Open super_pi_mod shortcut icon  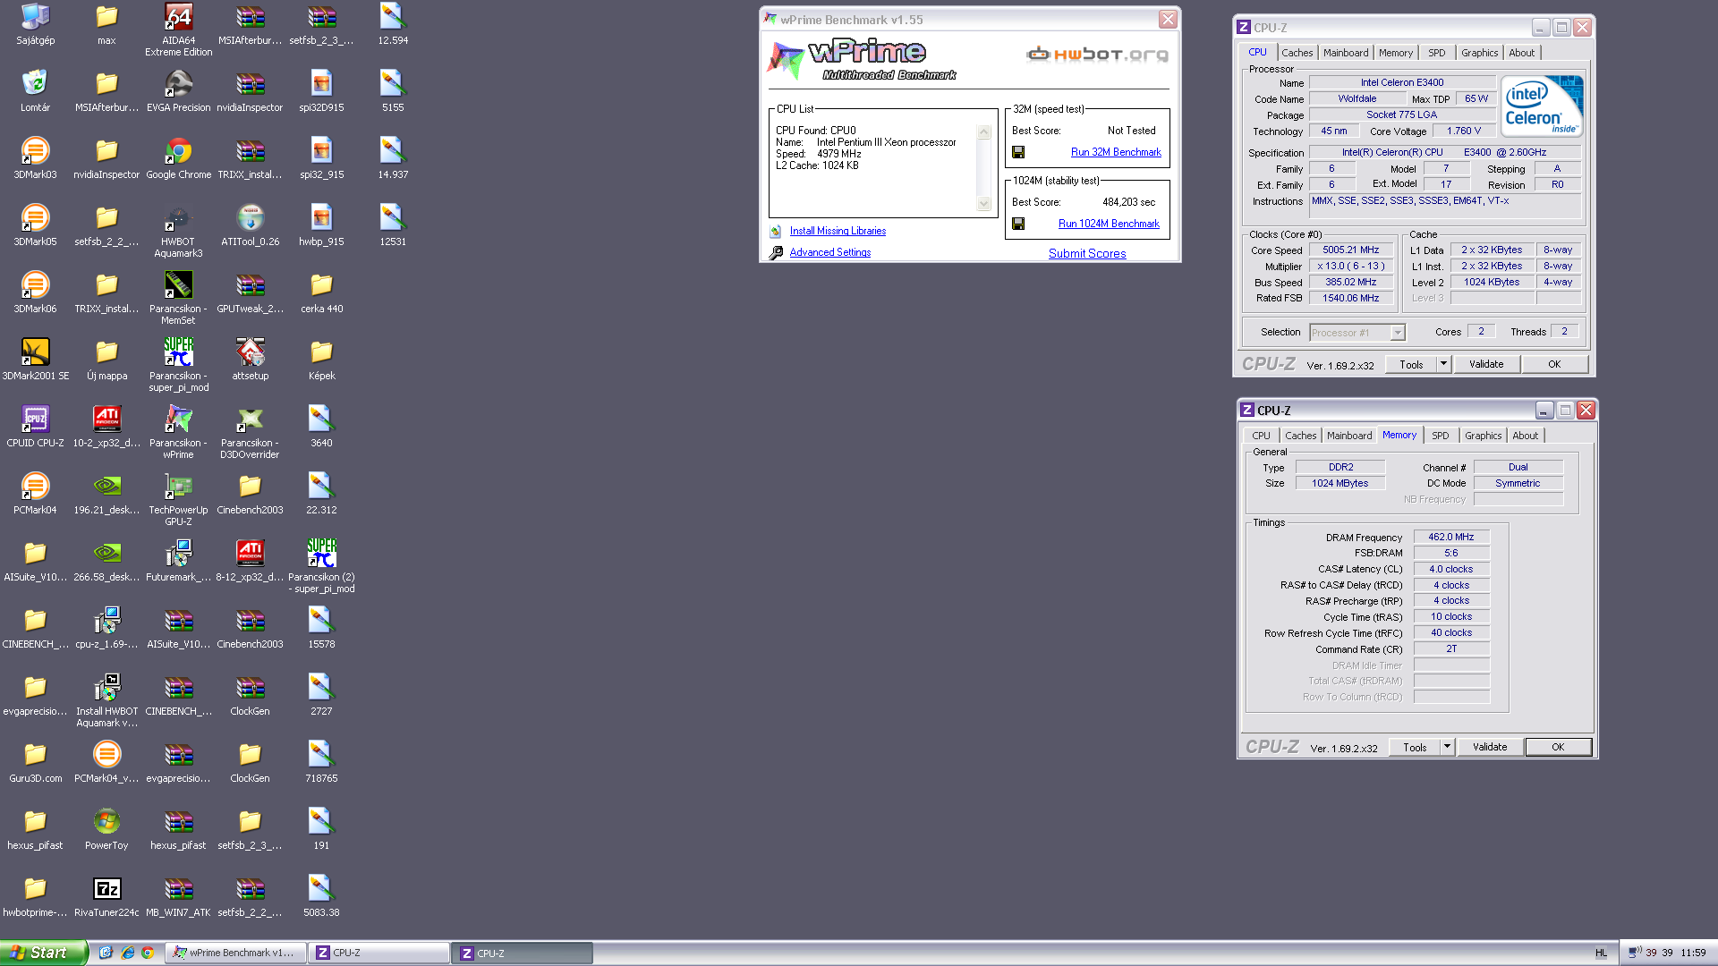pyautogui.click(x=178, y=352)
